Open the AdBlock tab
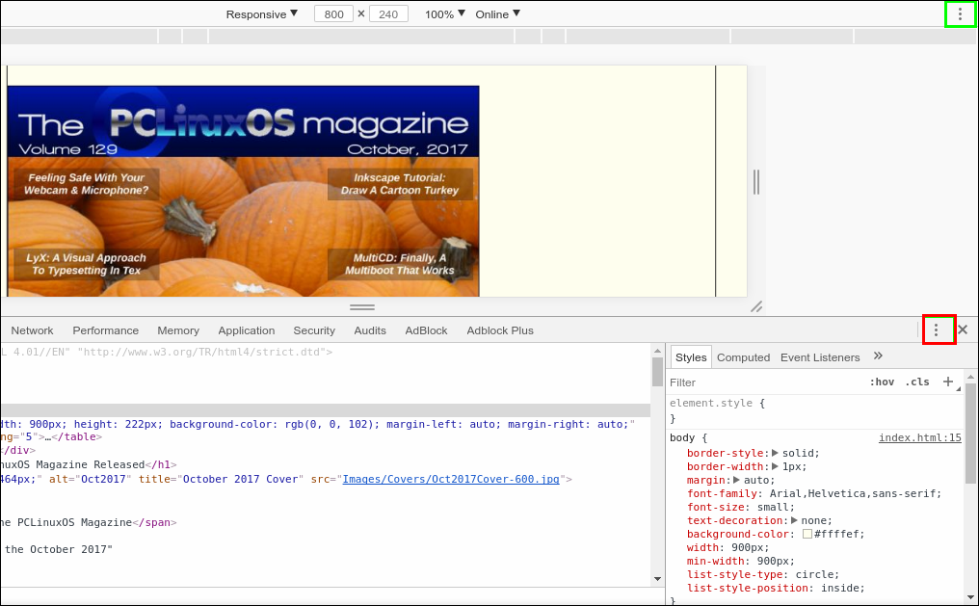The width and height of the screenshot is (979, 606). tap(426, 330)
